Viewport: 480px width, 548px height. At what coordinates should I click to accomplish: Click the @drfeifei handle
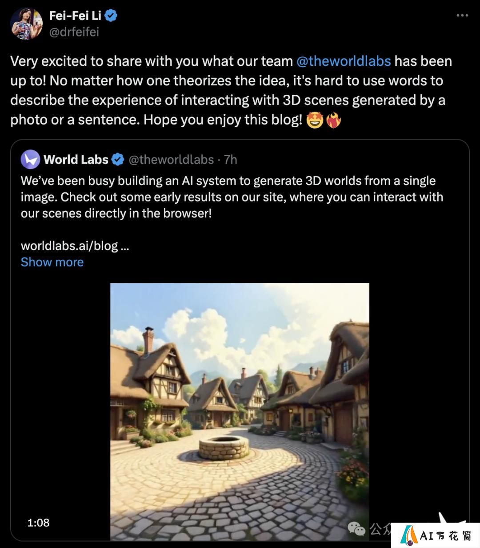74,32
